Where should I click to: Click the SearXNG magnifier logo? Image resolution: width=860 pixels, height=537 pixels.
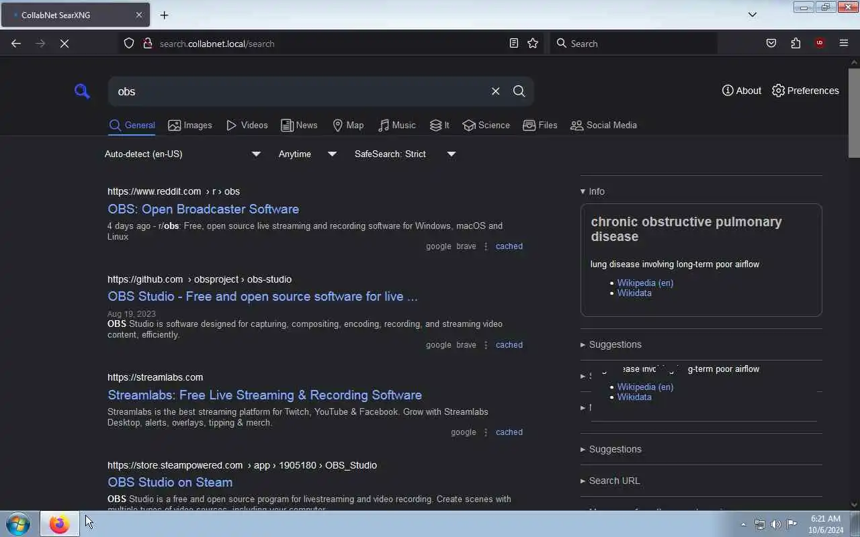click(x=82, y=91)
